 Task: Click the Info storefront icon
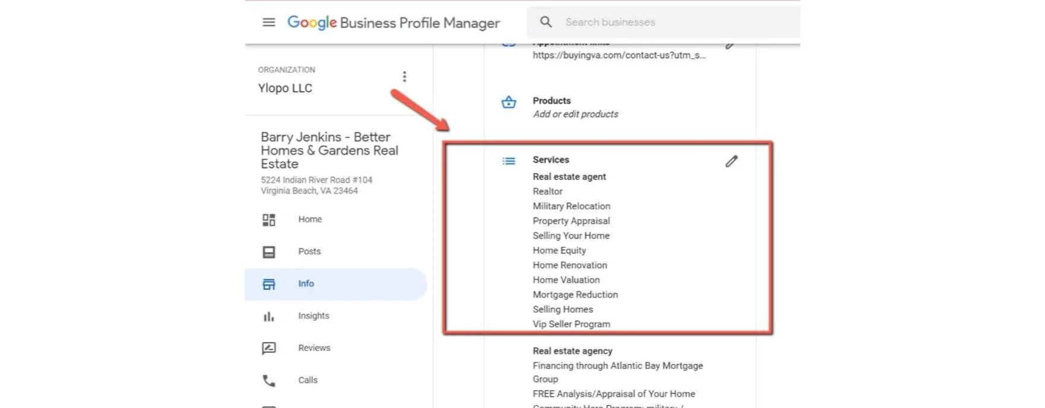pyautogui.click(x=269, y=284)
